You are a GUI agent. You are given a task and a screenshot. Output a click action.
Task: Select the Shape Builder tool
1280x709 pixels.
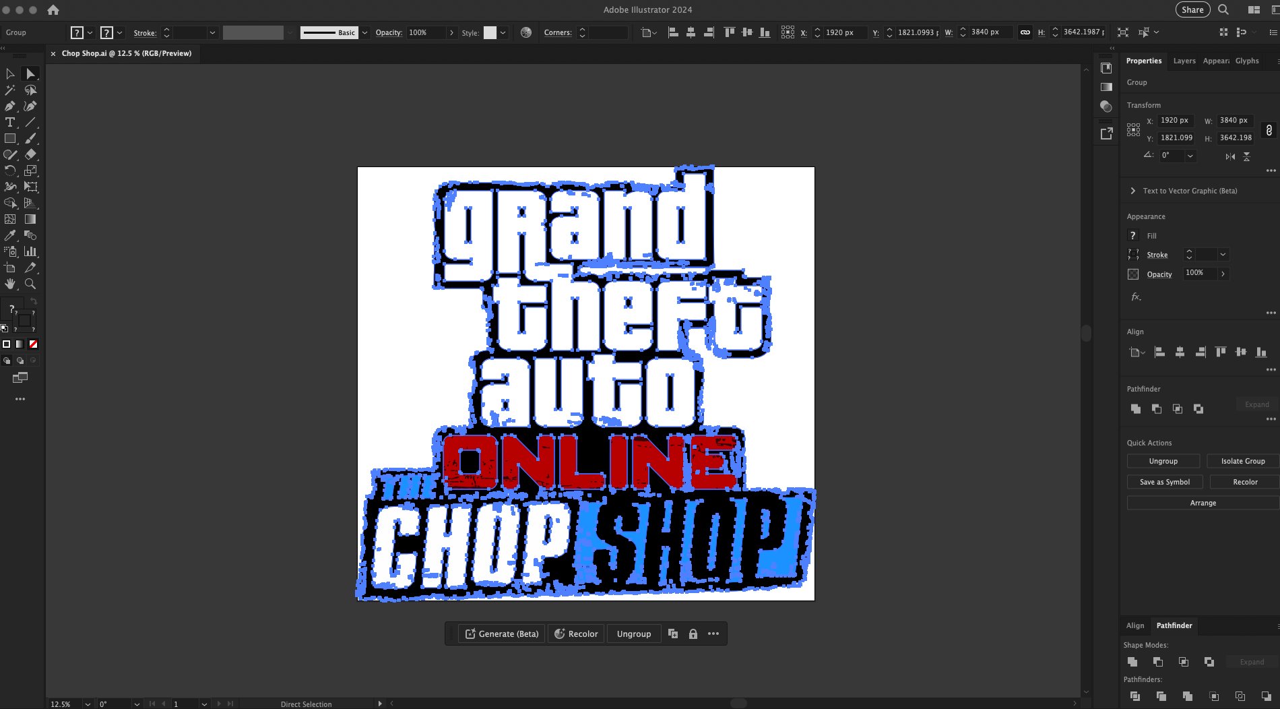[10, 203]
